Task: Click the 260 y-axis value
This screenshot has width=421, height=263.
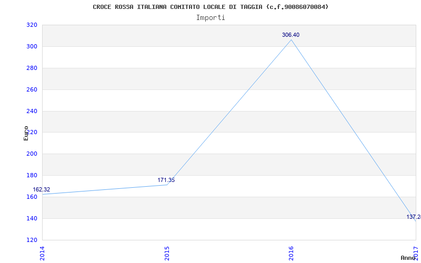Action: (32, 89)
